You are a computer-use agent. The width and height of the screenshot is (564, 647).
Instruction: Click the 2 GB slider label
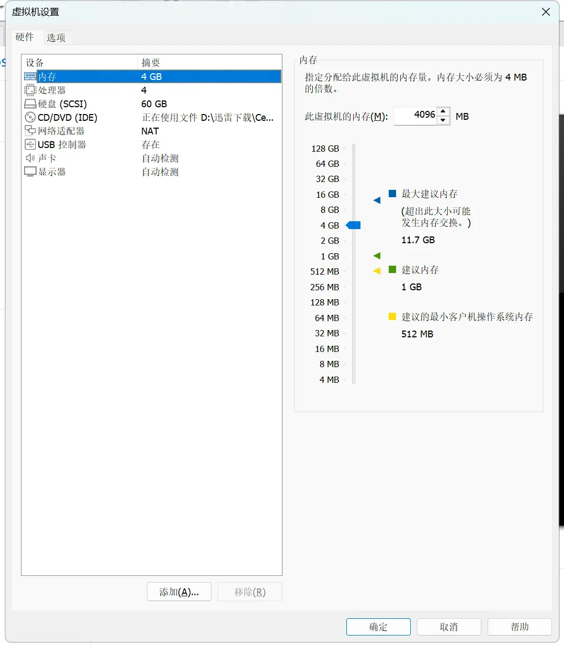coord(330,241)
